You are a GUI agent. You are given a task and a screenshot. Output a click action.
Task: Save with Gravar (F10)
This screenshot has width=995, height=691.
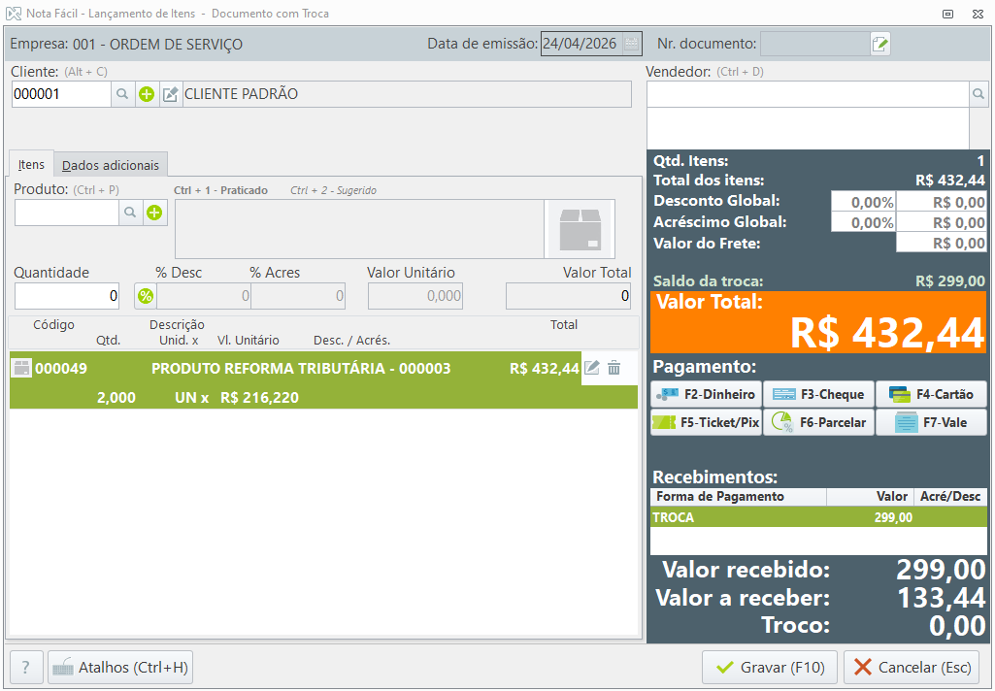point(770,667)
